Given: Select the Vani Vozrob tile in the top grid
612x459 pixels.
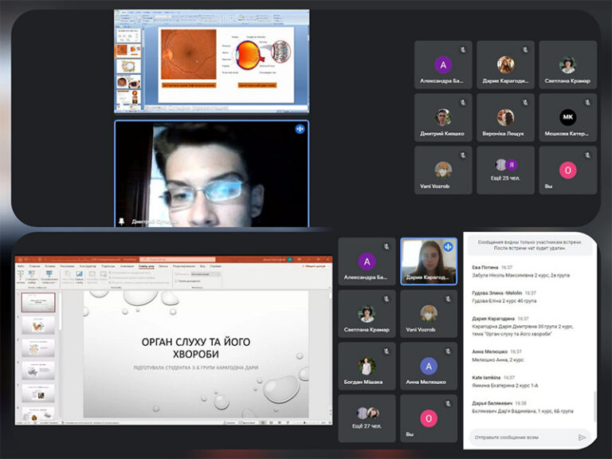Looking at the screenshot, I should [443, 171].
